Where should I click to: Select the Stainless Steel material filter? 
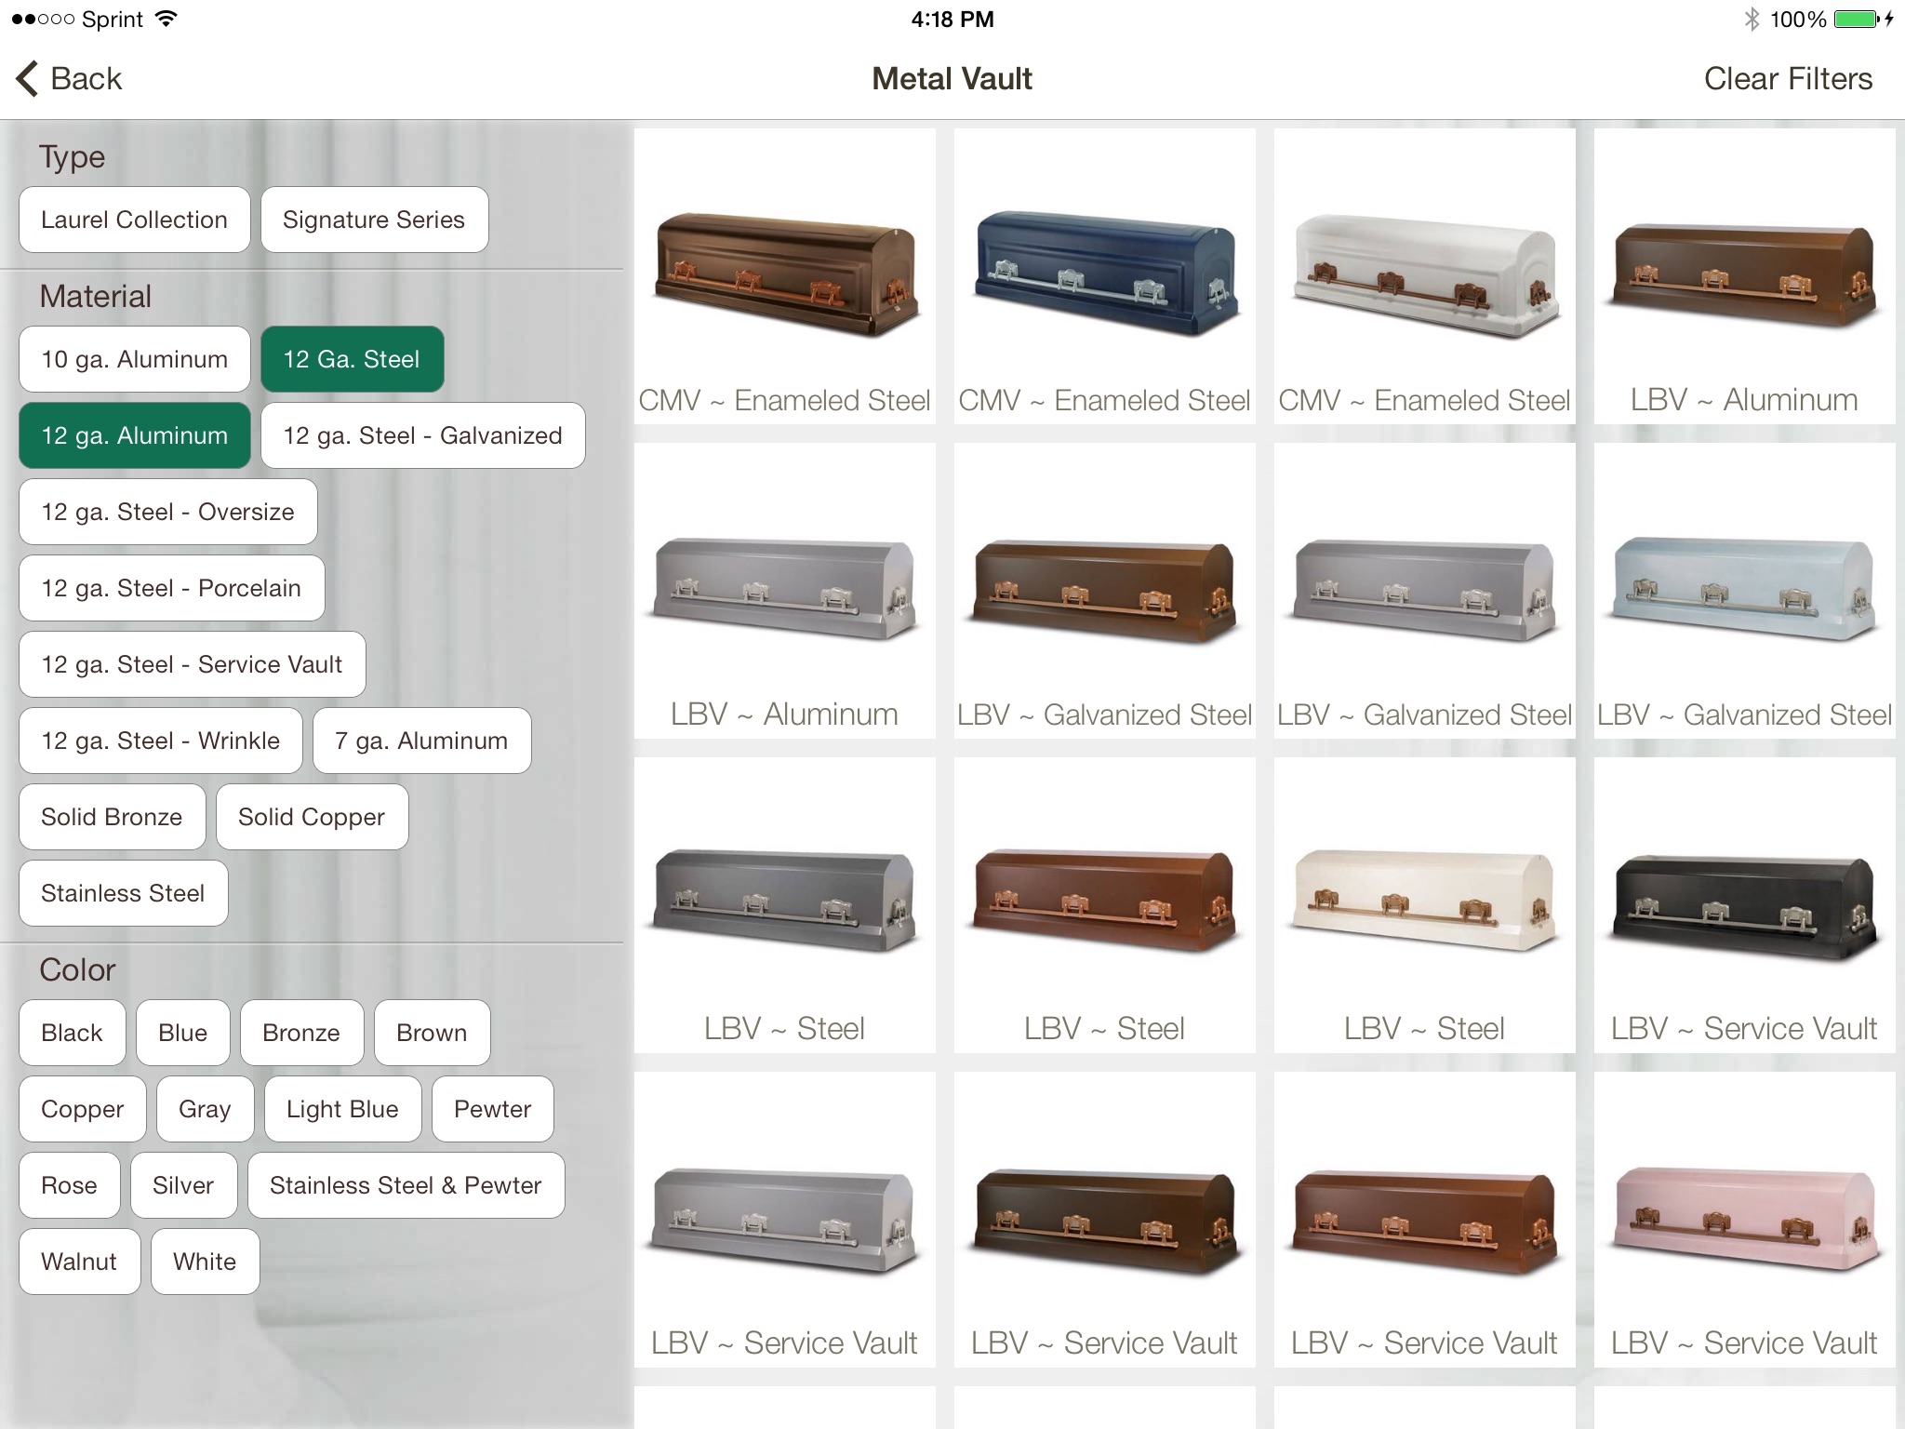pos(123,891)
